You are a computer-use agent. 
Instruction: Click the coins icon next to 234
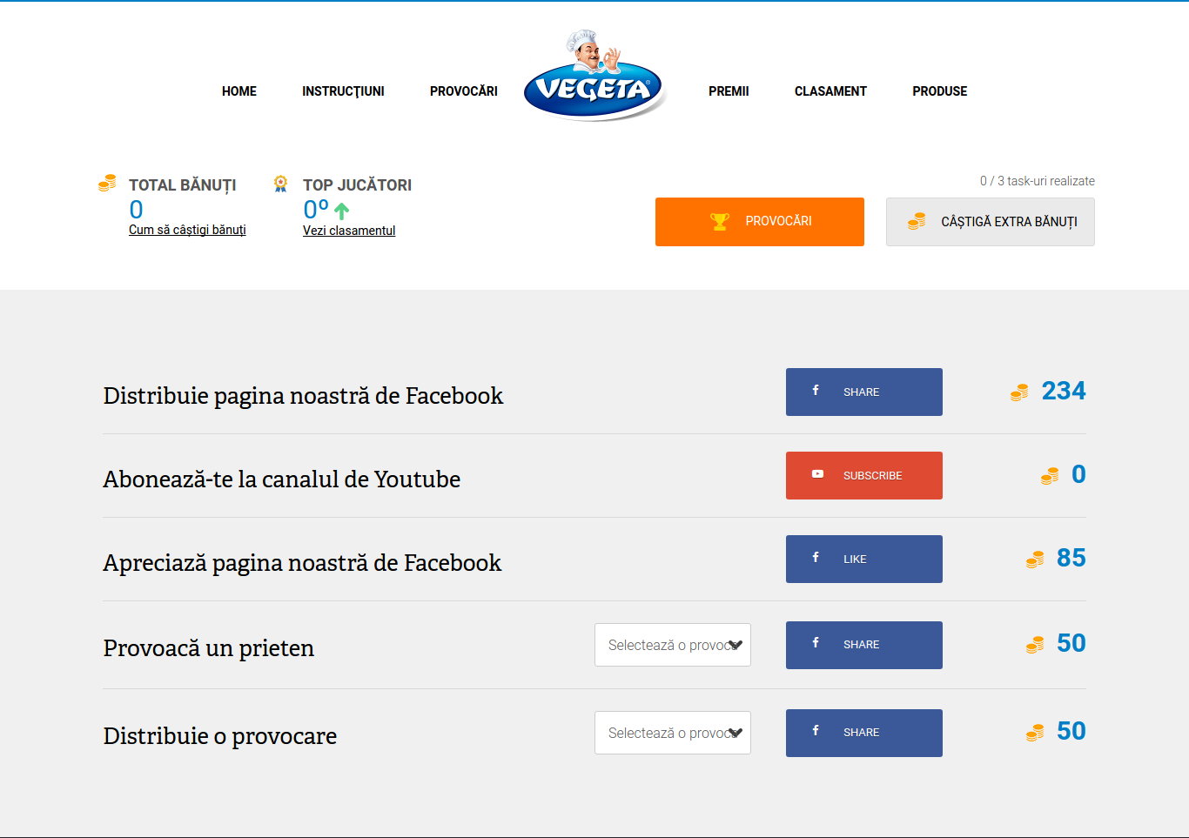(1019, 393)
